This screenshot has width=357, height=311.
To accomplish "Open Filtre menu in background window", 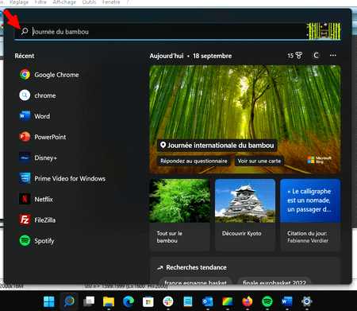I will click(40, 2).
